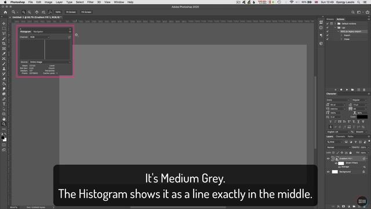Open Histogram panel options menu
This screenshot has width=371, height=209.
pos(70,31)
